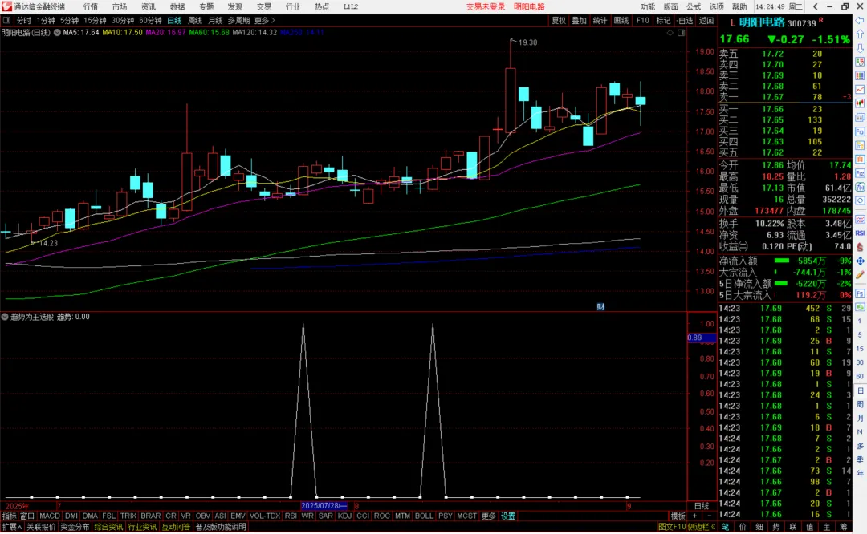The width and height of the screenshot is (867, 534).
Task: Click the 返回 return button
Action: click(x=706, y=20)
